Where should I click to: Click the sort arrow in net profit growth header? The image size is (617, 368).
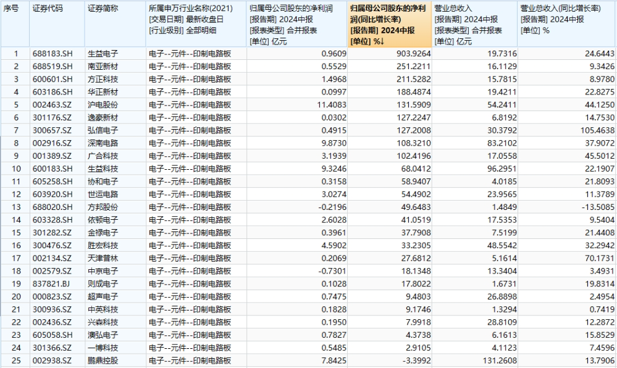pyautogui.click(x=382, y=41)
